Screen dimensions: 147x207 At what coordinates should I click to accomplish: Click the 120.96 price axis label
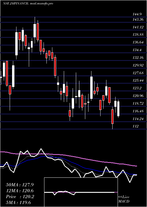click(x=138, y=96)
